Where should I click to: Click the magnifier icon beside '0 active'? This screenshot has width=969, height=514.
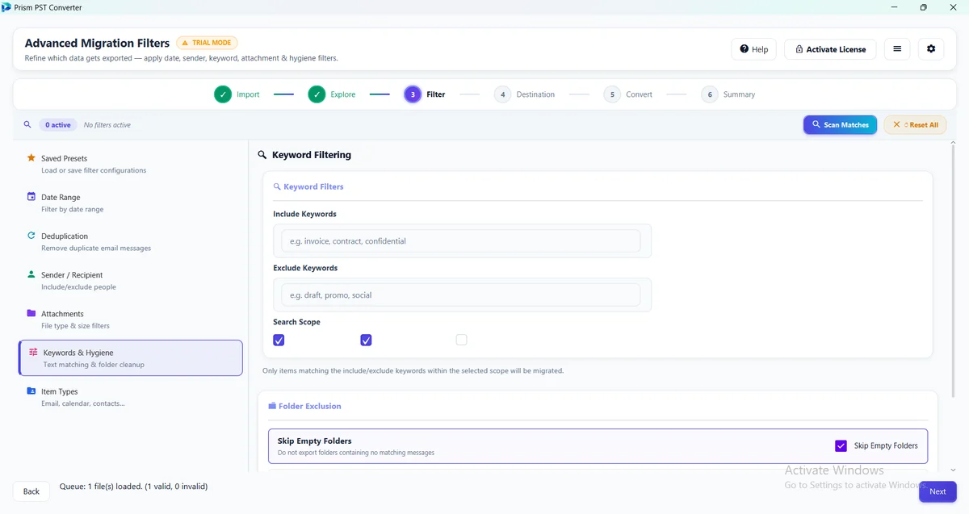click(x=27, y=125)
